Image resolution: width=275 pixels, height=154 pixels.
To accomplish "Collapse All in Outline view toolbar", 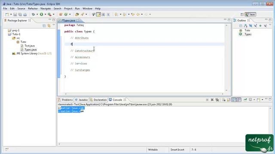I will click(241, 26).
